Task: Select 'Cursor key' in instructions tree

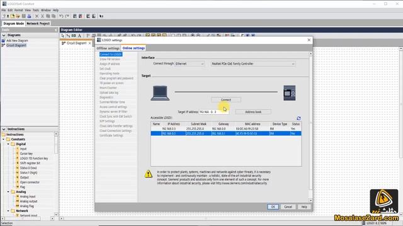Action: 26,153
